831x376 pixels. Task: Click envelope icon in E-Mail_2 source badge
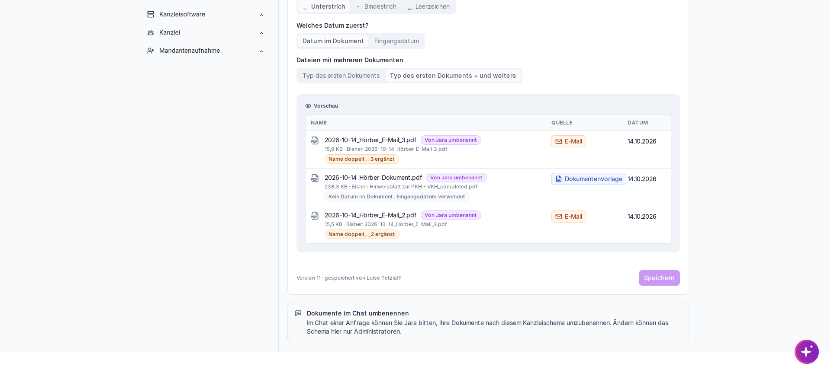pyautogui.click(x=559, y=217)
